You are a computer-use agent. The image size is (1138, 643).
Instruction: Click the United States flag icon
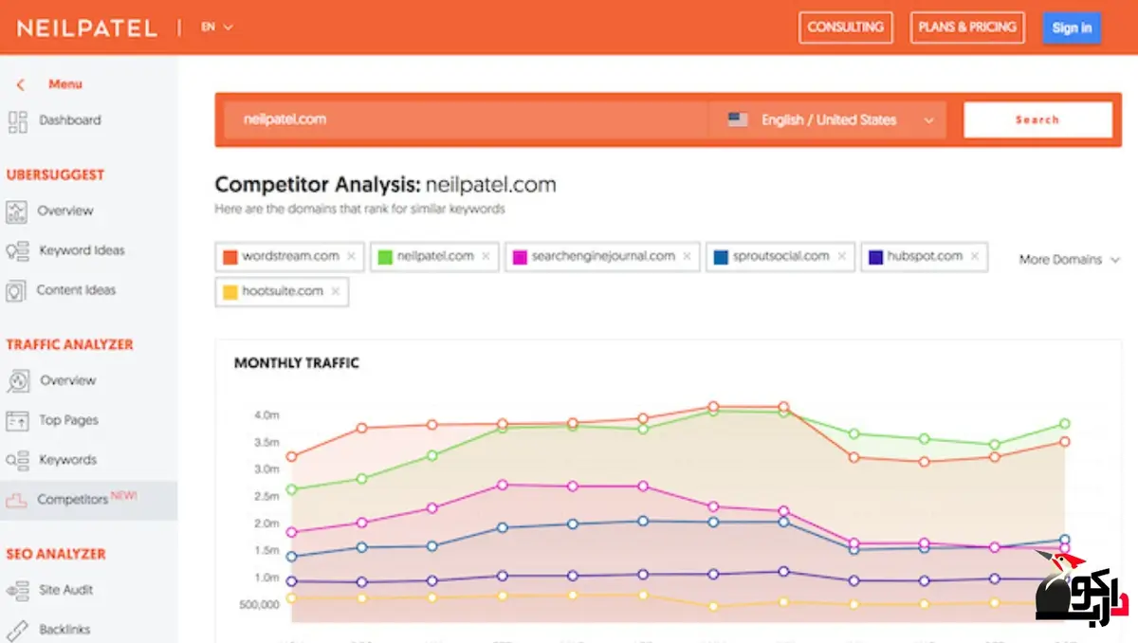[x=737, y=120]
